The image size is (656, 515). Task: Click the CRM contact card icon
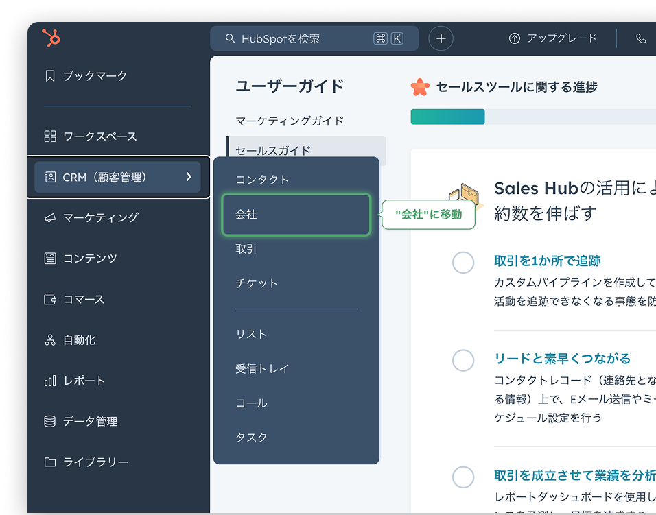point(50,177)
